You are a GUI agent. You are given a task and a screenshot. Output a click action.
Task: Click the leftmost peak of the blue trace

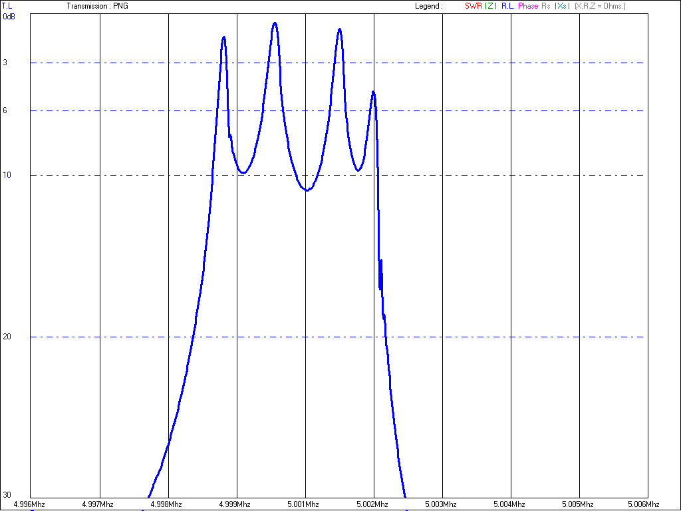223,37
